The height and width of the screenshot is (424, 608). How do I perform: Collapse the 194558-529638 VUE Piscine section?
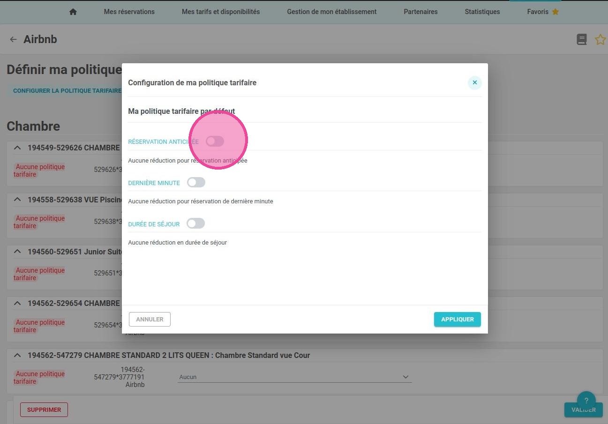17,200
